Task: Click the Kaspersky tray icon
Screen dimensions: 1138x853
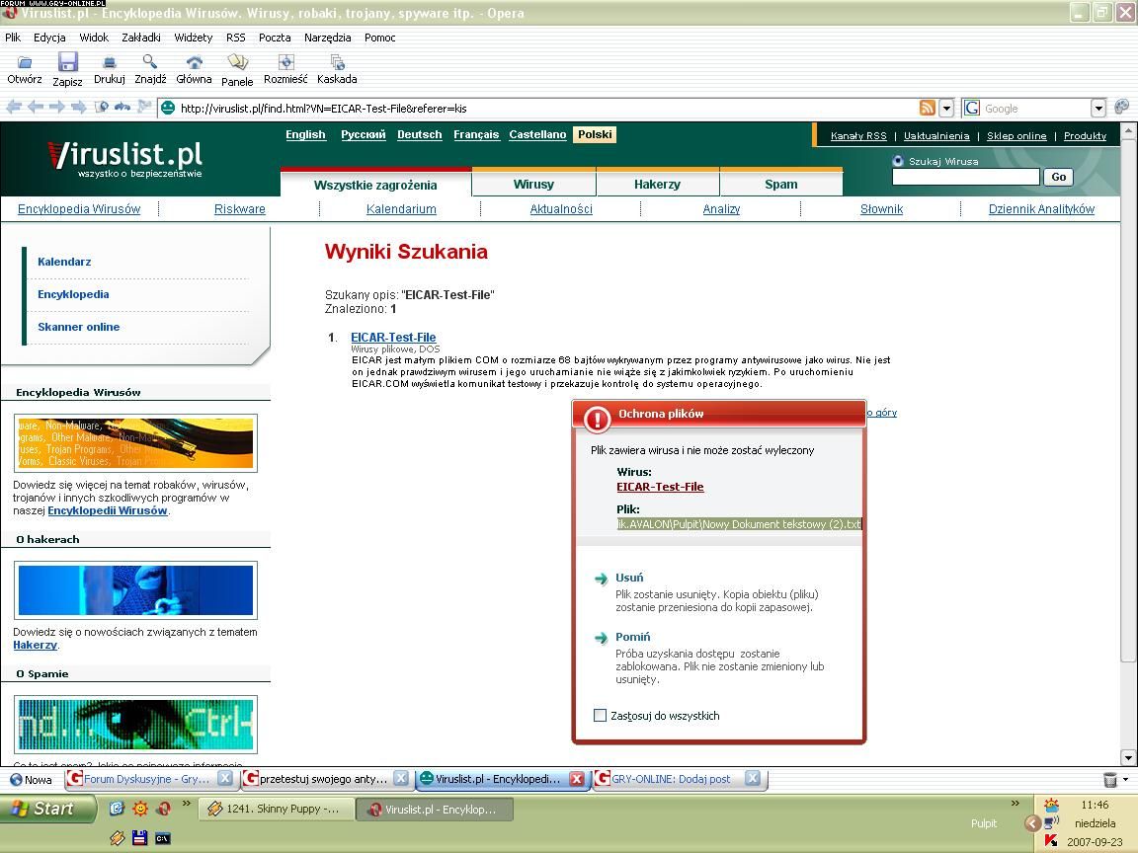Action: pos(1050,841)
